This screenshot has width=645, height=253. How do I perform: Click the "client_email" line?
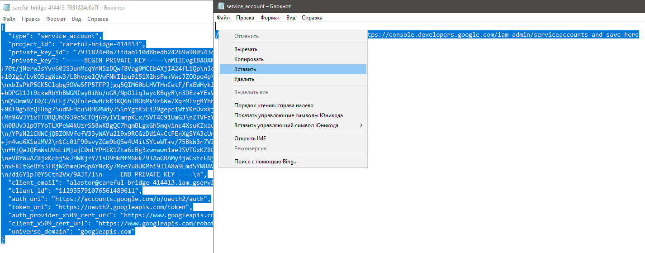coord(107,182)
